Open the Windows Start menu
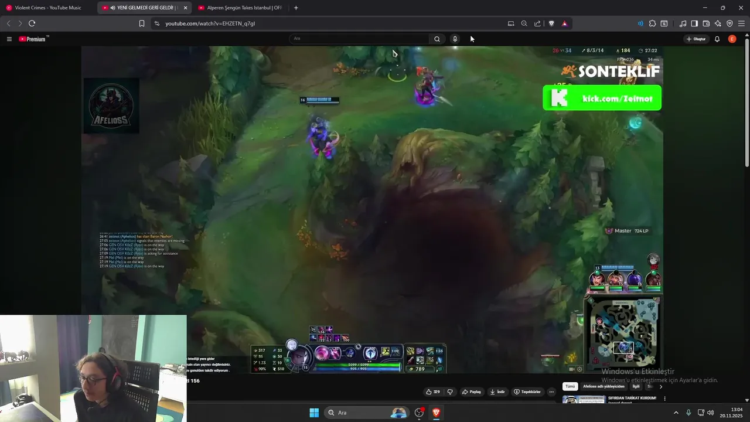Screen dimensions: 750x422 314,413
